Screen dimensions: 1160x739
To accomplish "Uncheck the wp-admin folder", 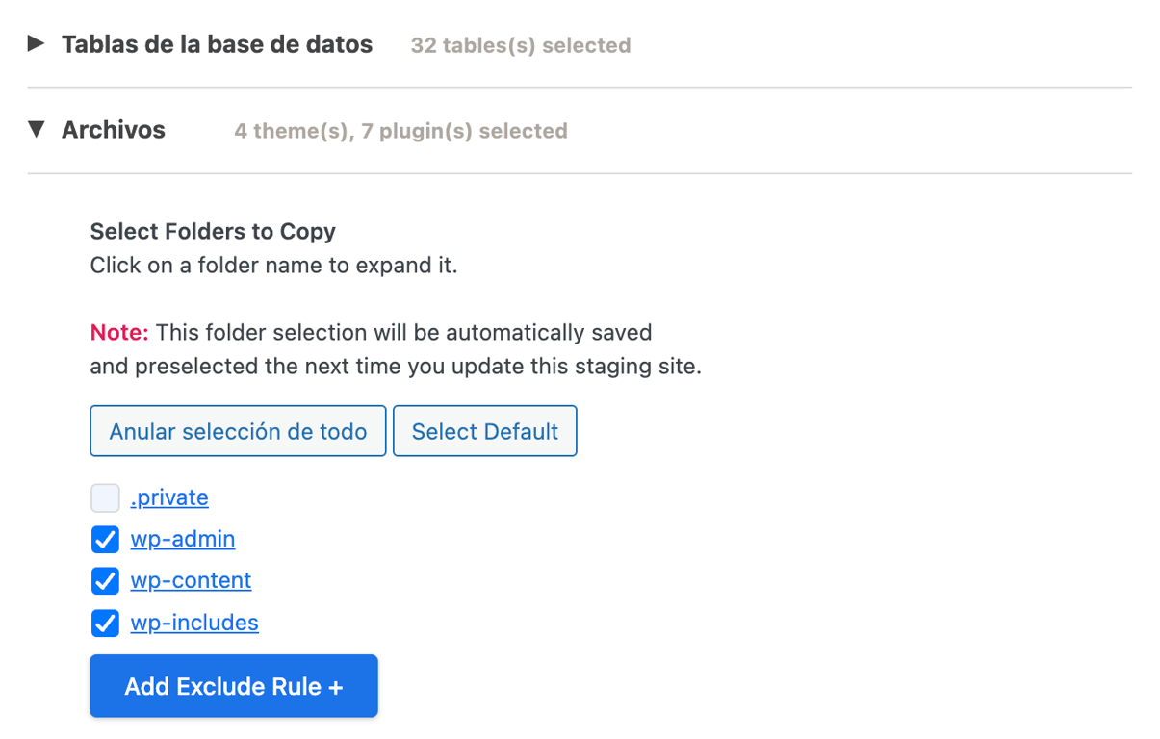I will [105, 540].
